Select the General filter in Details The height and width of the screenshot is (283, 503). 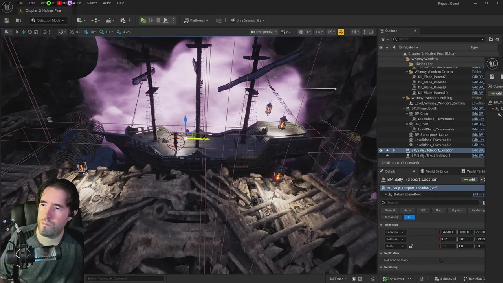389,211
